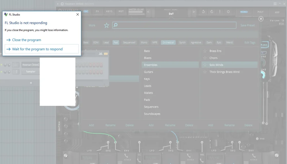The height and width of the screenshot is (164, 287).
Task: Enable POLY voice mode
Action: point(260,12)
